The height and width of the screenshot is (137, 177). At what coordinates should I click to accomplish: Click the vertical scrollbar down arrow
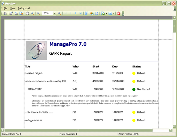(174, 126)
